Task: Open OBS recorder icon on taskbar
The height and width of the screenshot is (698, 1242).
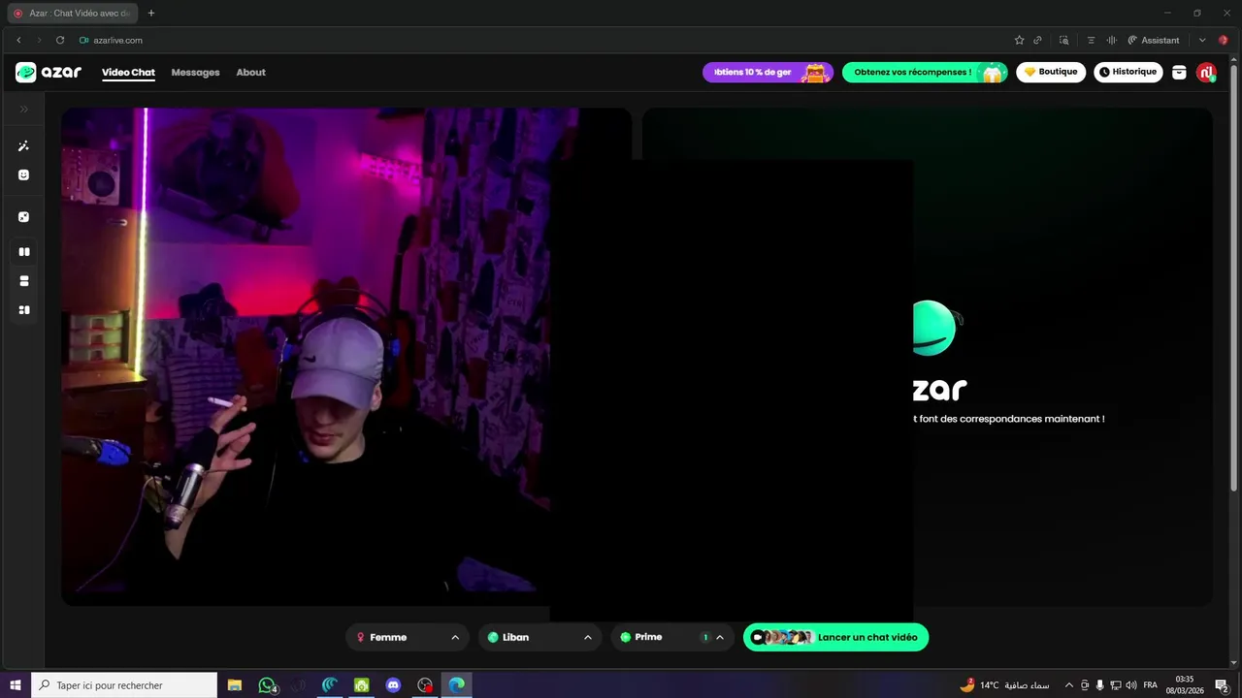Action: (x=425, y=685)
